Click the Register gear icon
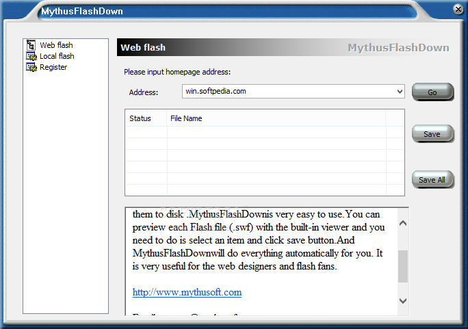This screenshot has height=329, width=468. click(31, 67)
